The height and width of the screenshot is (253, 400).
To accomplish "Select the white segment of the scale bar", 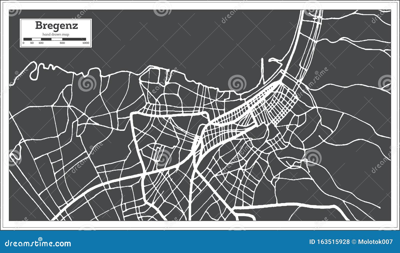I will pyautogui.click(x=36, y=39).
